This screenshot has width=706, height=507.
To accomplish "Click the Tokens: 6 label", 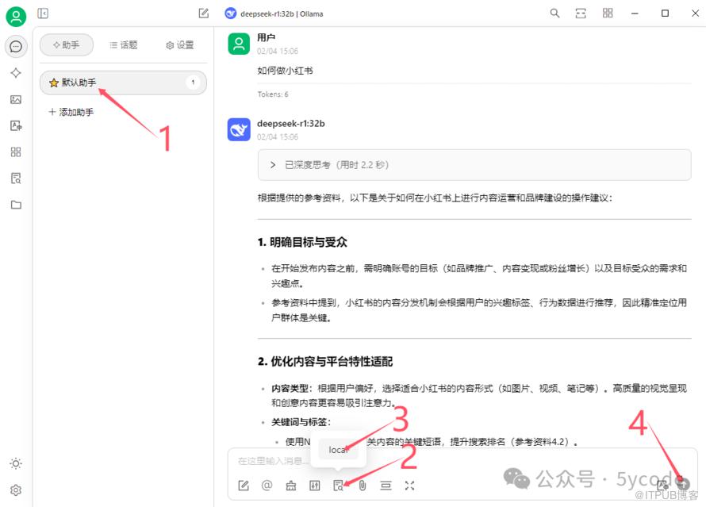I will (x=273, y=94).
